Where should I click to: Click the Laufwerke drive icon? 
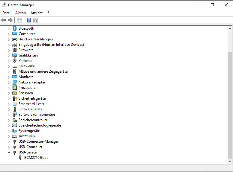click(15, 67)
